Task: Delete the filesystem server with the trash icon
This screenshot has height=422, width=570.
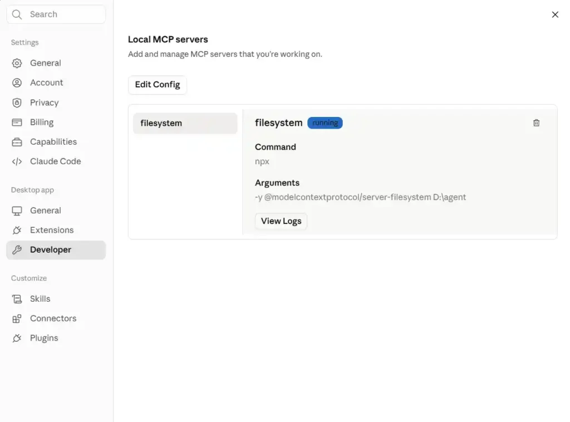Action: tap(536, 123)
